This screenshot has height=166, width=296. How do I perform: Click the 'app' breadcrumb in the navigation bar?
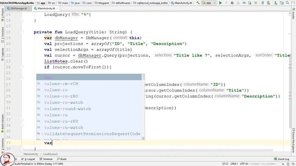click(41, 3)
